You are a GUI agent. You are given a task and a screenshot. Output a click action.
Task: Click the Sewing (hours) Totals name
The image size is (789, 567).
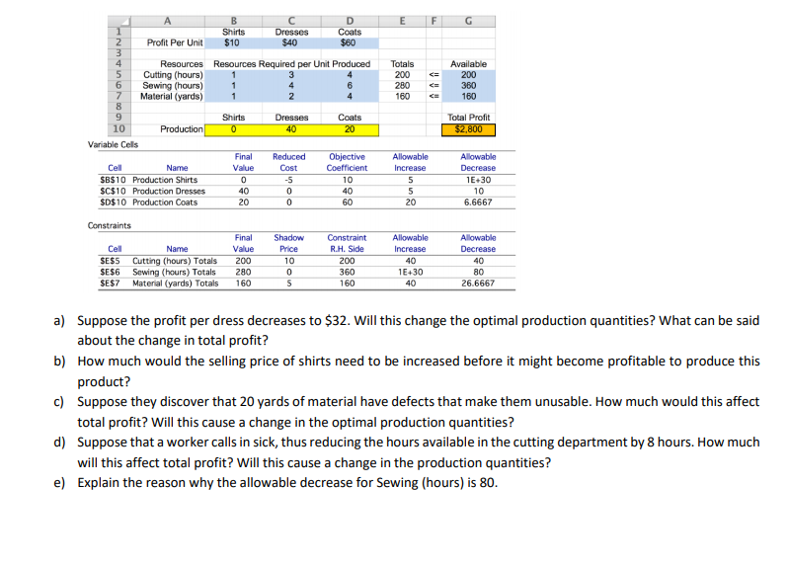[174, 272]
